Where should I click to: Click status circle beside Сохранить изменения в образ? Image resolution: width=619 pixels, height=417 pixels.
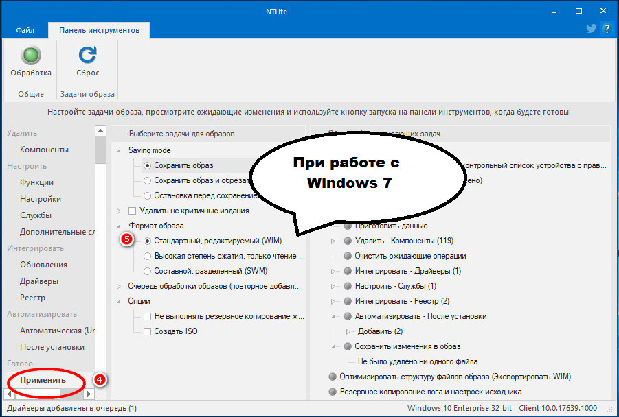click(x=348, y=347)
